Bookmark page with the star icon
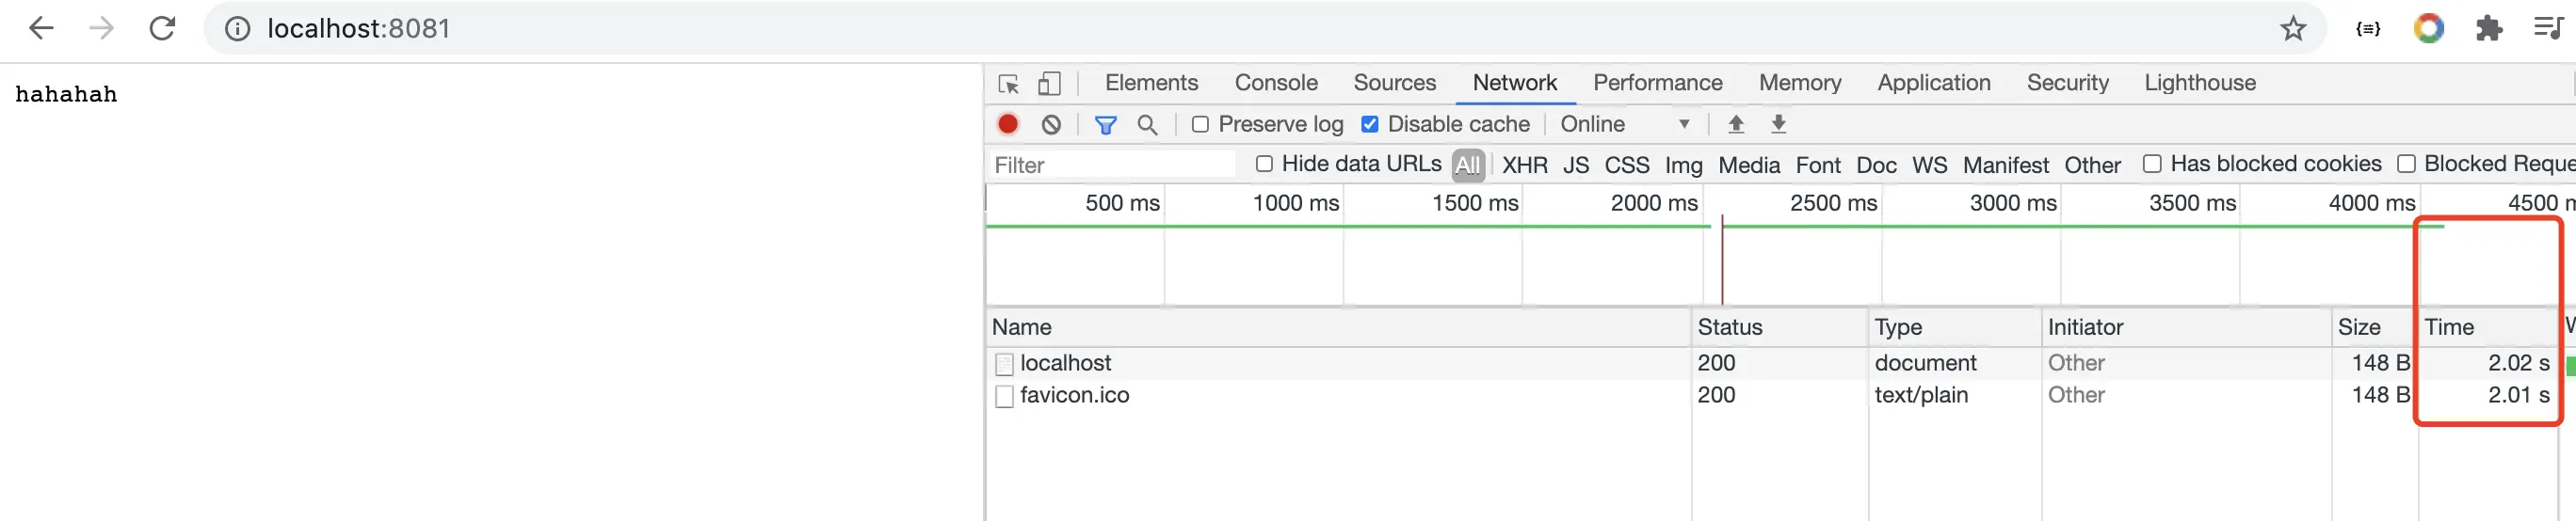Viewport: 2576px width, 521px height. (2292, 28)
